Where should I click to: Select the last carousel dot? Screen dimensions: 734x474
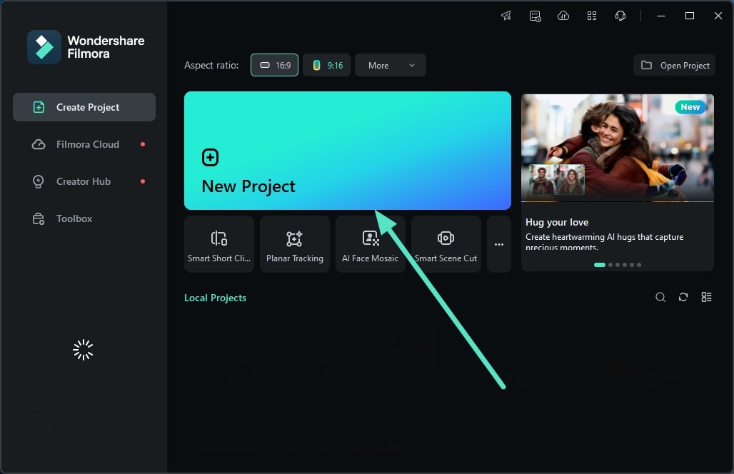pyautogui.click(x=639, y=265)
